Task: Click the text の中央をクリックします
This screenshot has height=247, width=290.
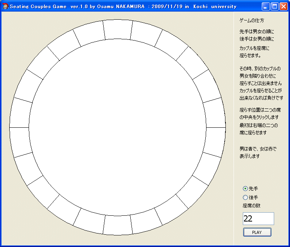Action: pyautogui.click(x=259, y=117)
